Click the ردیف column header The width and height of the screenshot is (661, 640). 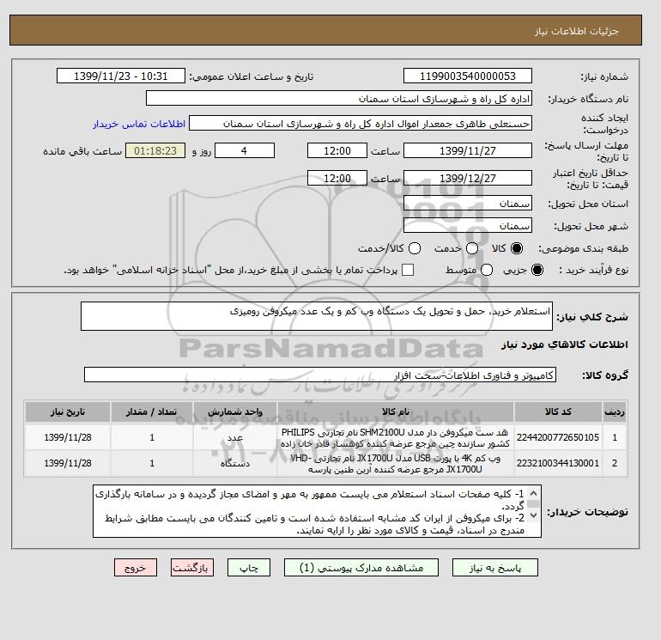(615, 411)
